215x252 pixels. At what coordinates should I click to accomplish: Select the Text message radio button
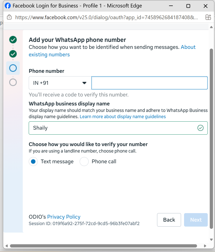tap(33, 162)
